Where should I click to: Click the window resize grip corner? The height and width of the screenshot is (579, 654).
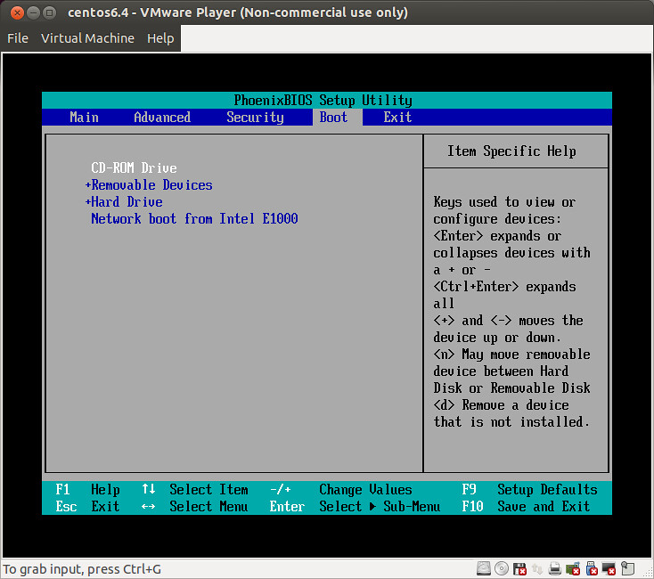click(x=650, y=575)
